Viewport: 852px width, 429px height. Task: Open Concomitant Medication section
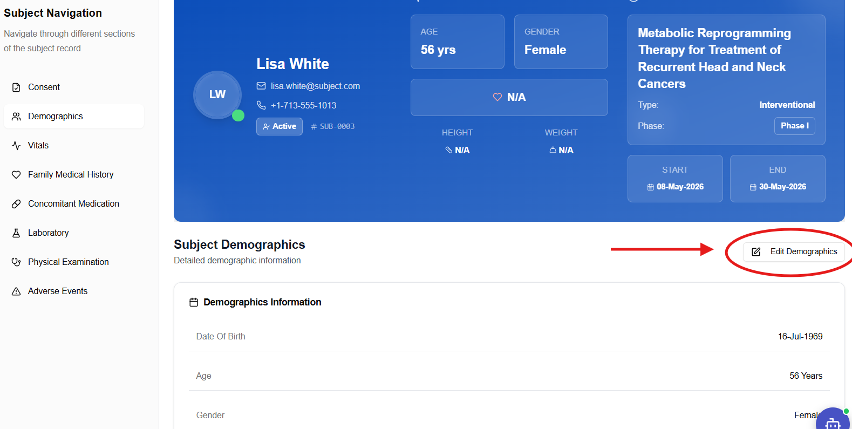(x=74, y=203)
